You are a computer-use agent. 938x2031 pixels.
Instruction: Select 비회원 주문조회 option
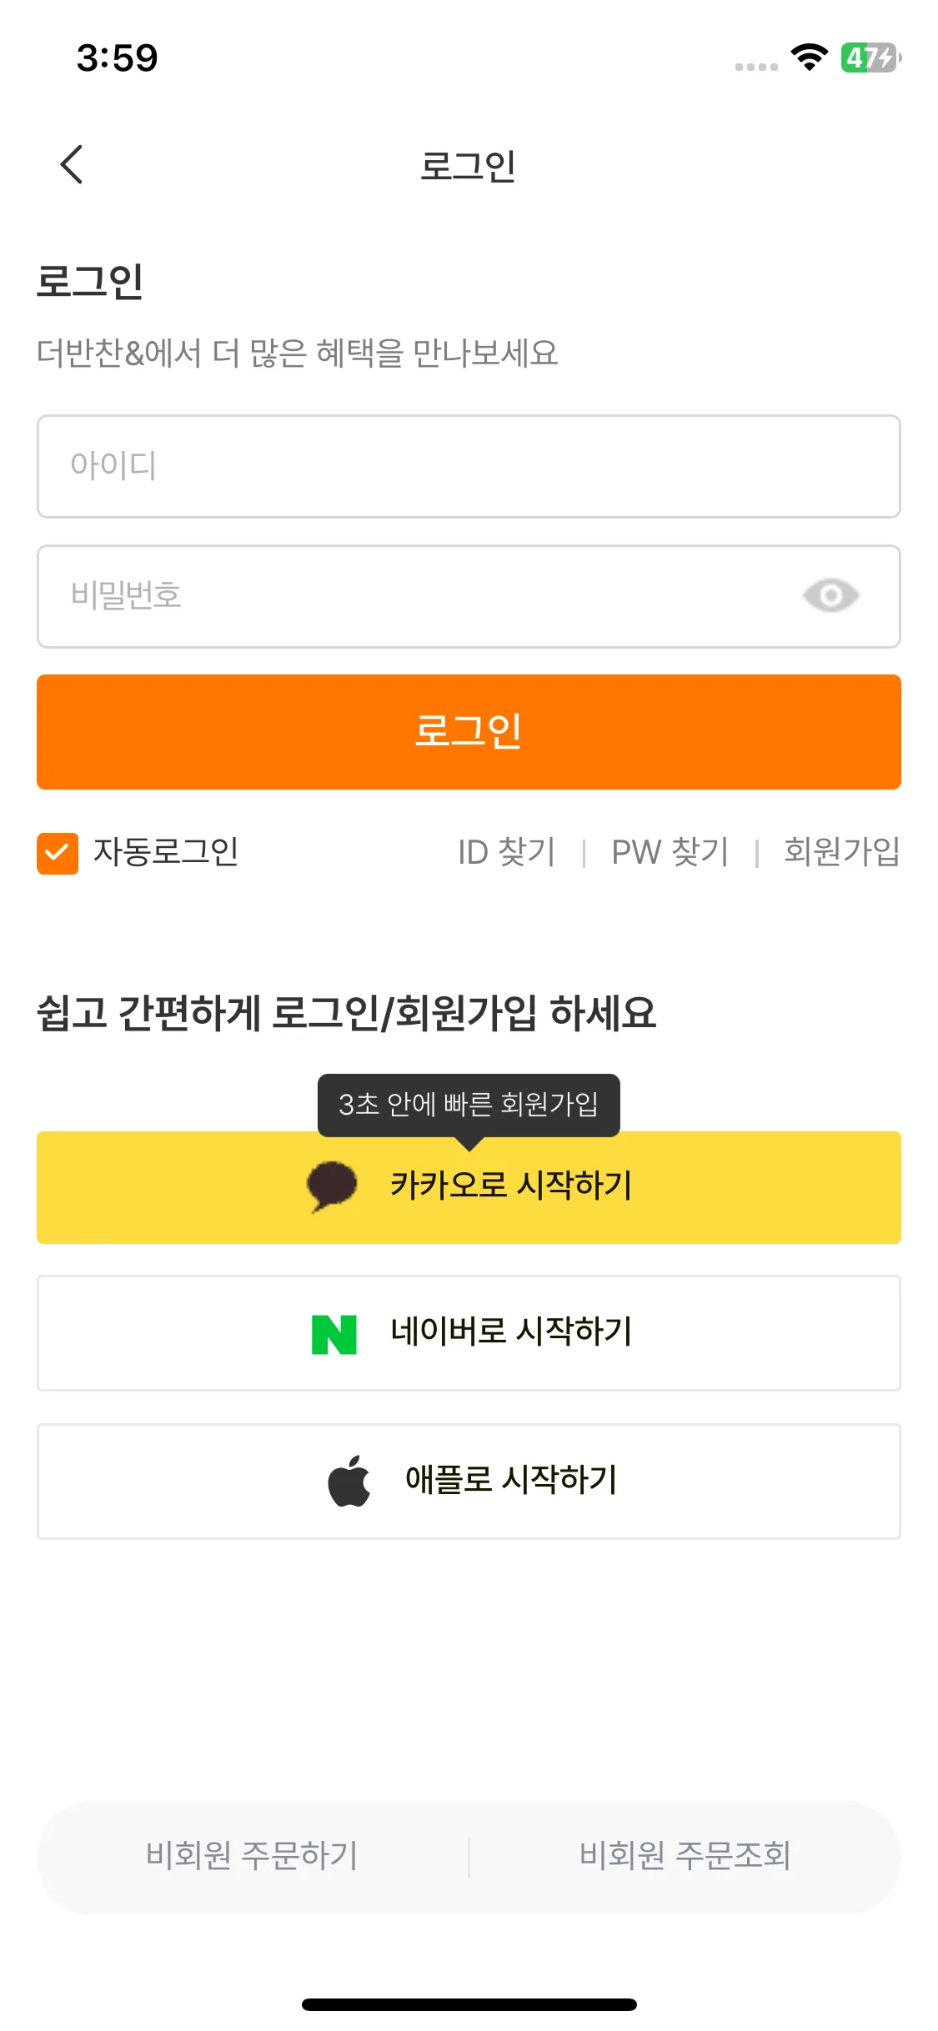coord(685,1856)
